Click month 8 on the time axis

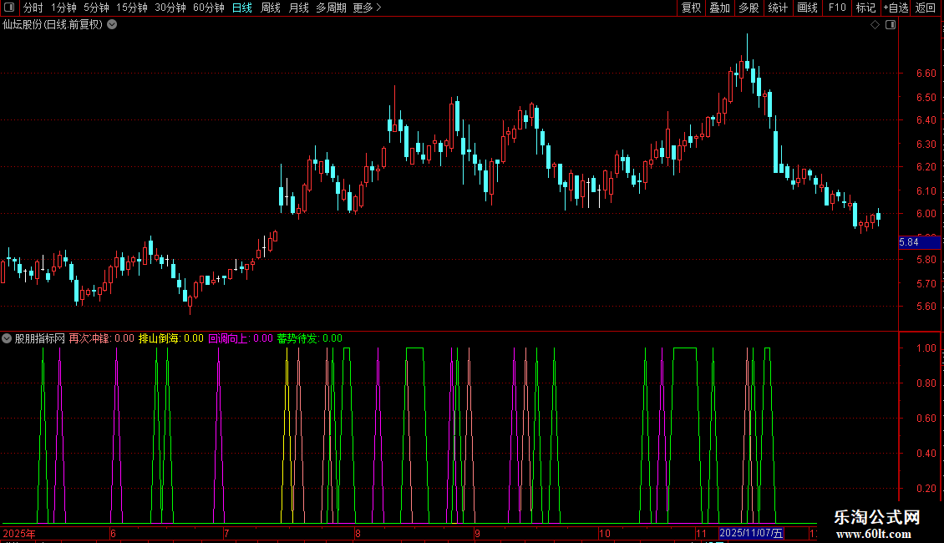pos(358,533)
